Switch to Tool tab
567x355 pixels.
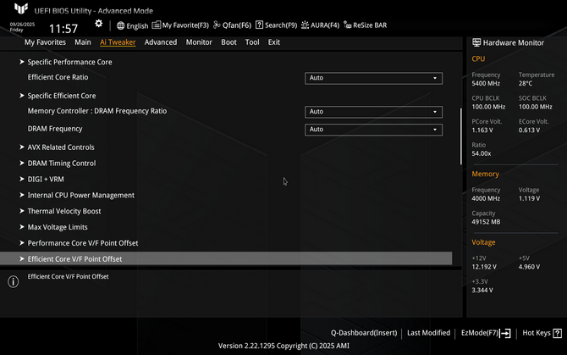252,42
